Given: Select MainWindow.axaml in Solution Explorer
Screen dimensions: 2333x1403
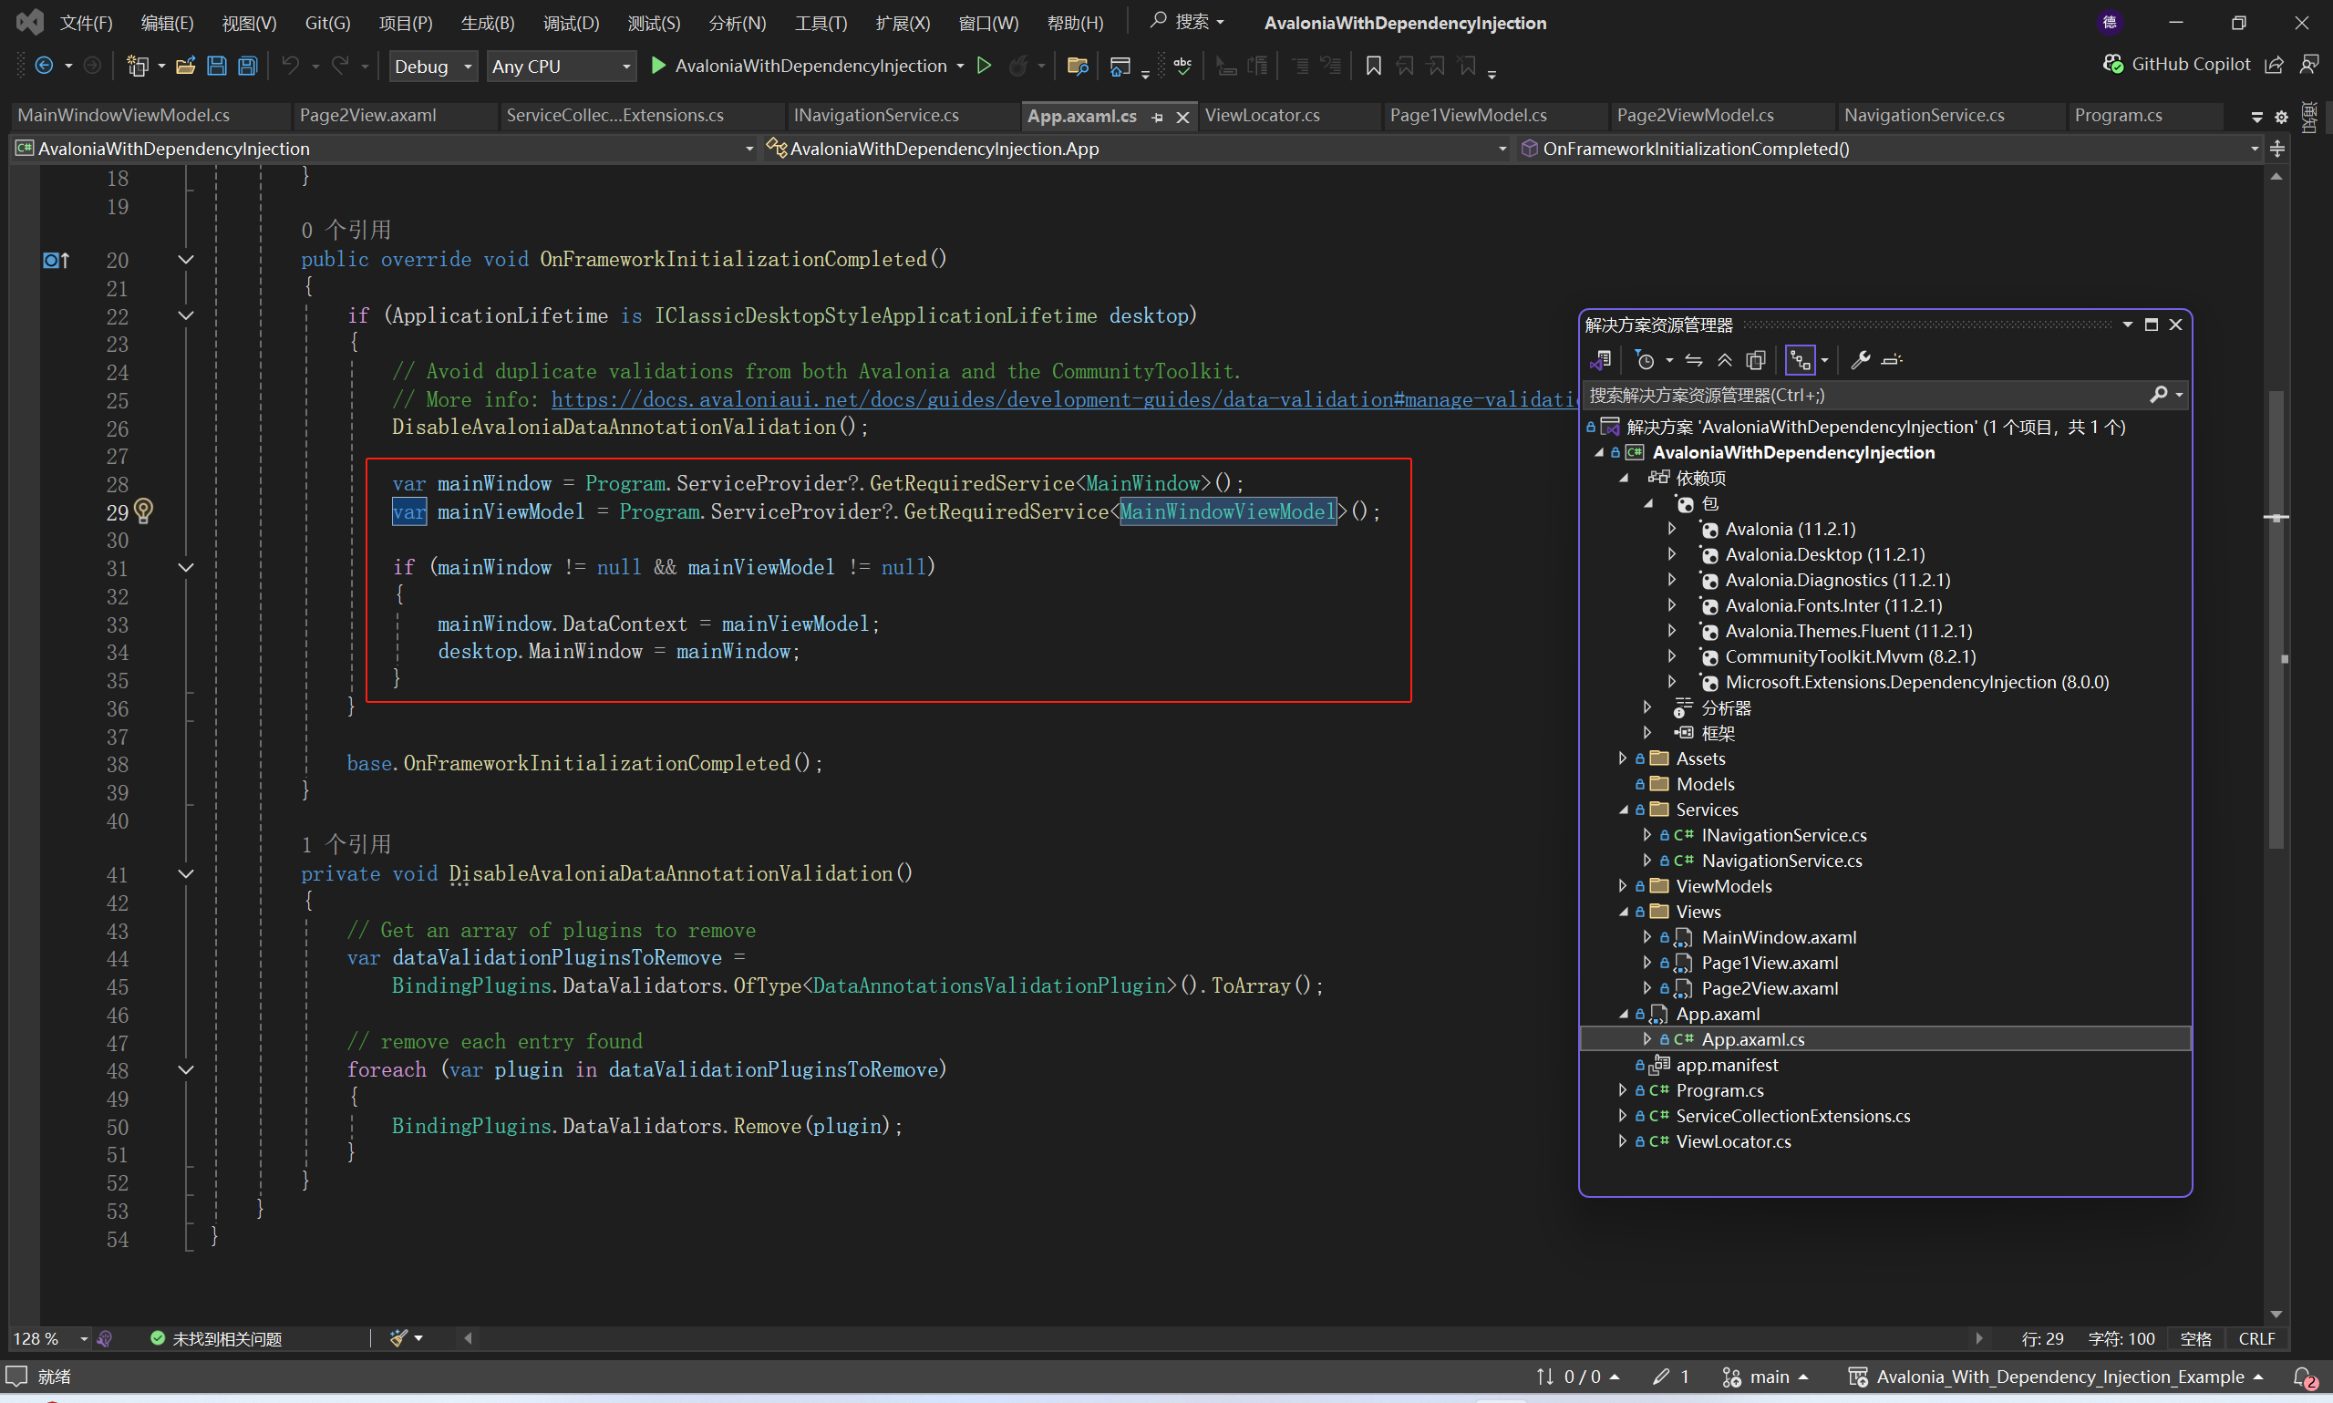Looking at the screenshot, I should [x=1778, y=937].
